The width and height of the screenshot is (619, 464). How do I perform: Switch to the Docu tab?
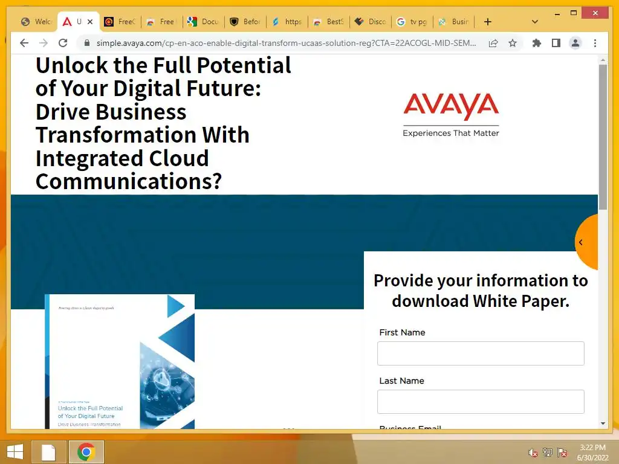pos(203,22)
